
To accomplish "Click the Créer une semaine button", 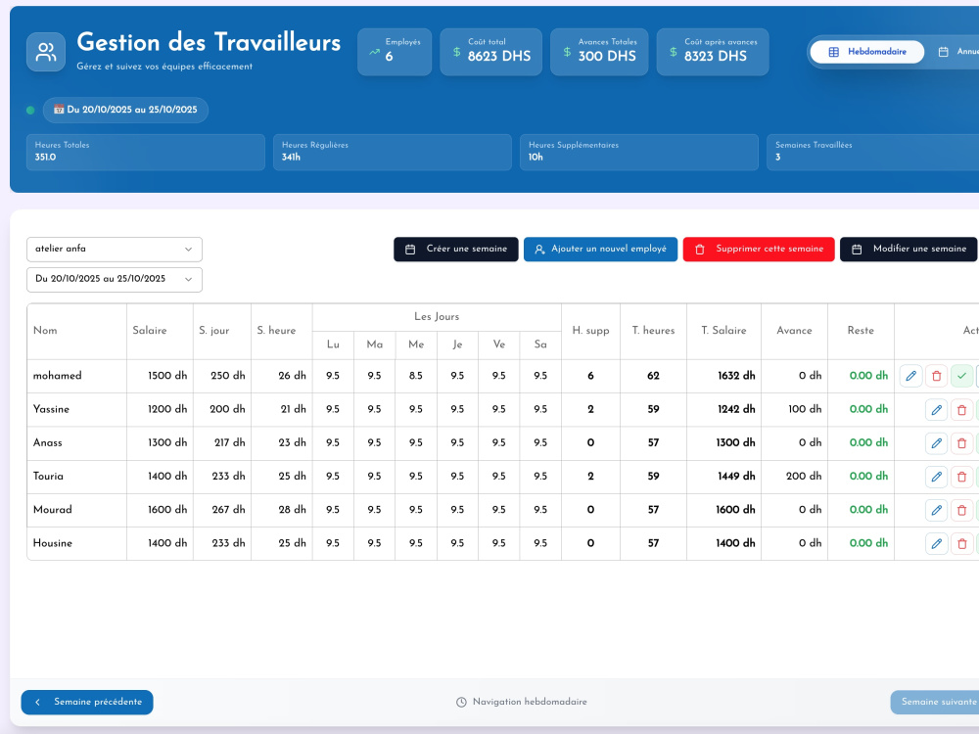I will [x=456, y=249].
